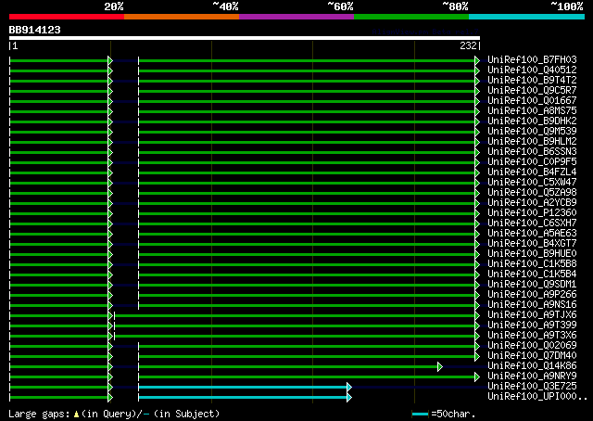Select label UniRef100_Q9SDM1
The image size is (593, 421).
(x=532, y=285)
